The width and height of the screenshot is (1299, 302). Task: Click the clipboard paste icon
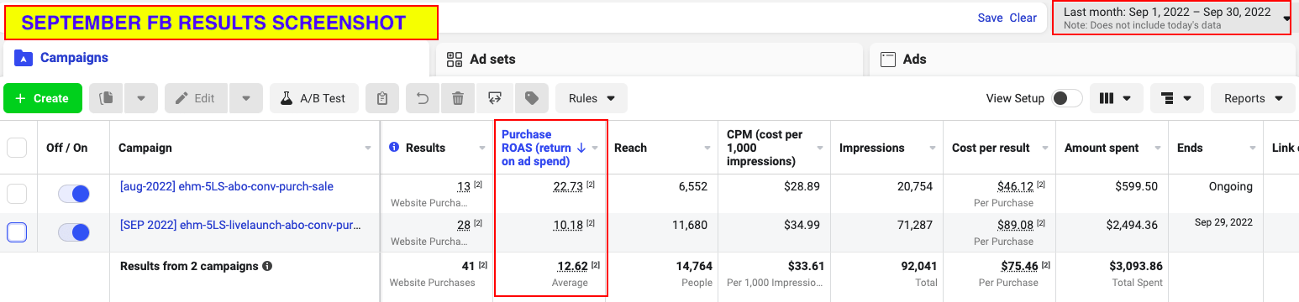[x=382, y=98]
